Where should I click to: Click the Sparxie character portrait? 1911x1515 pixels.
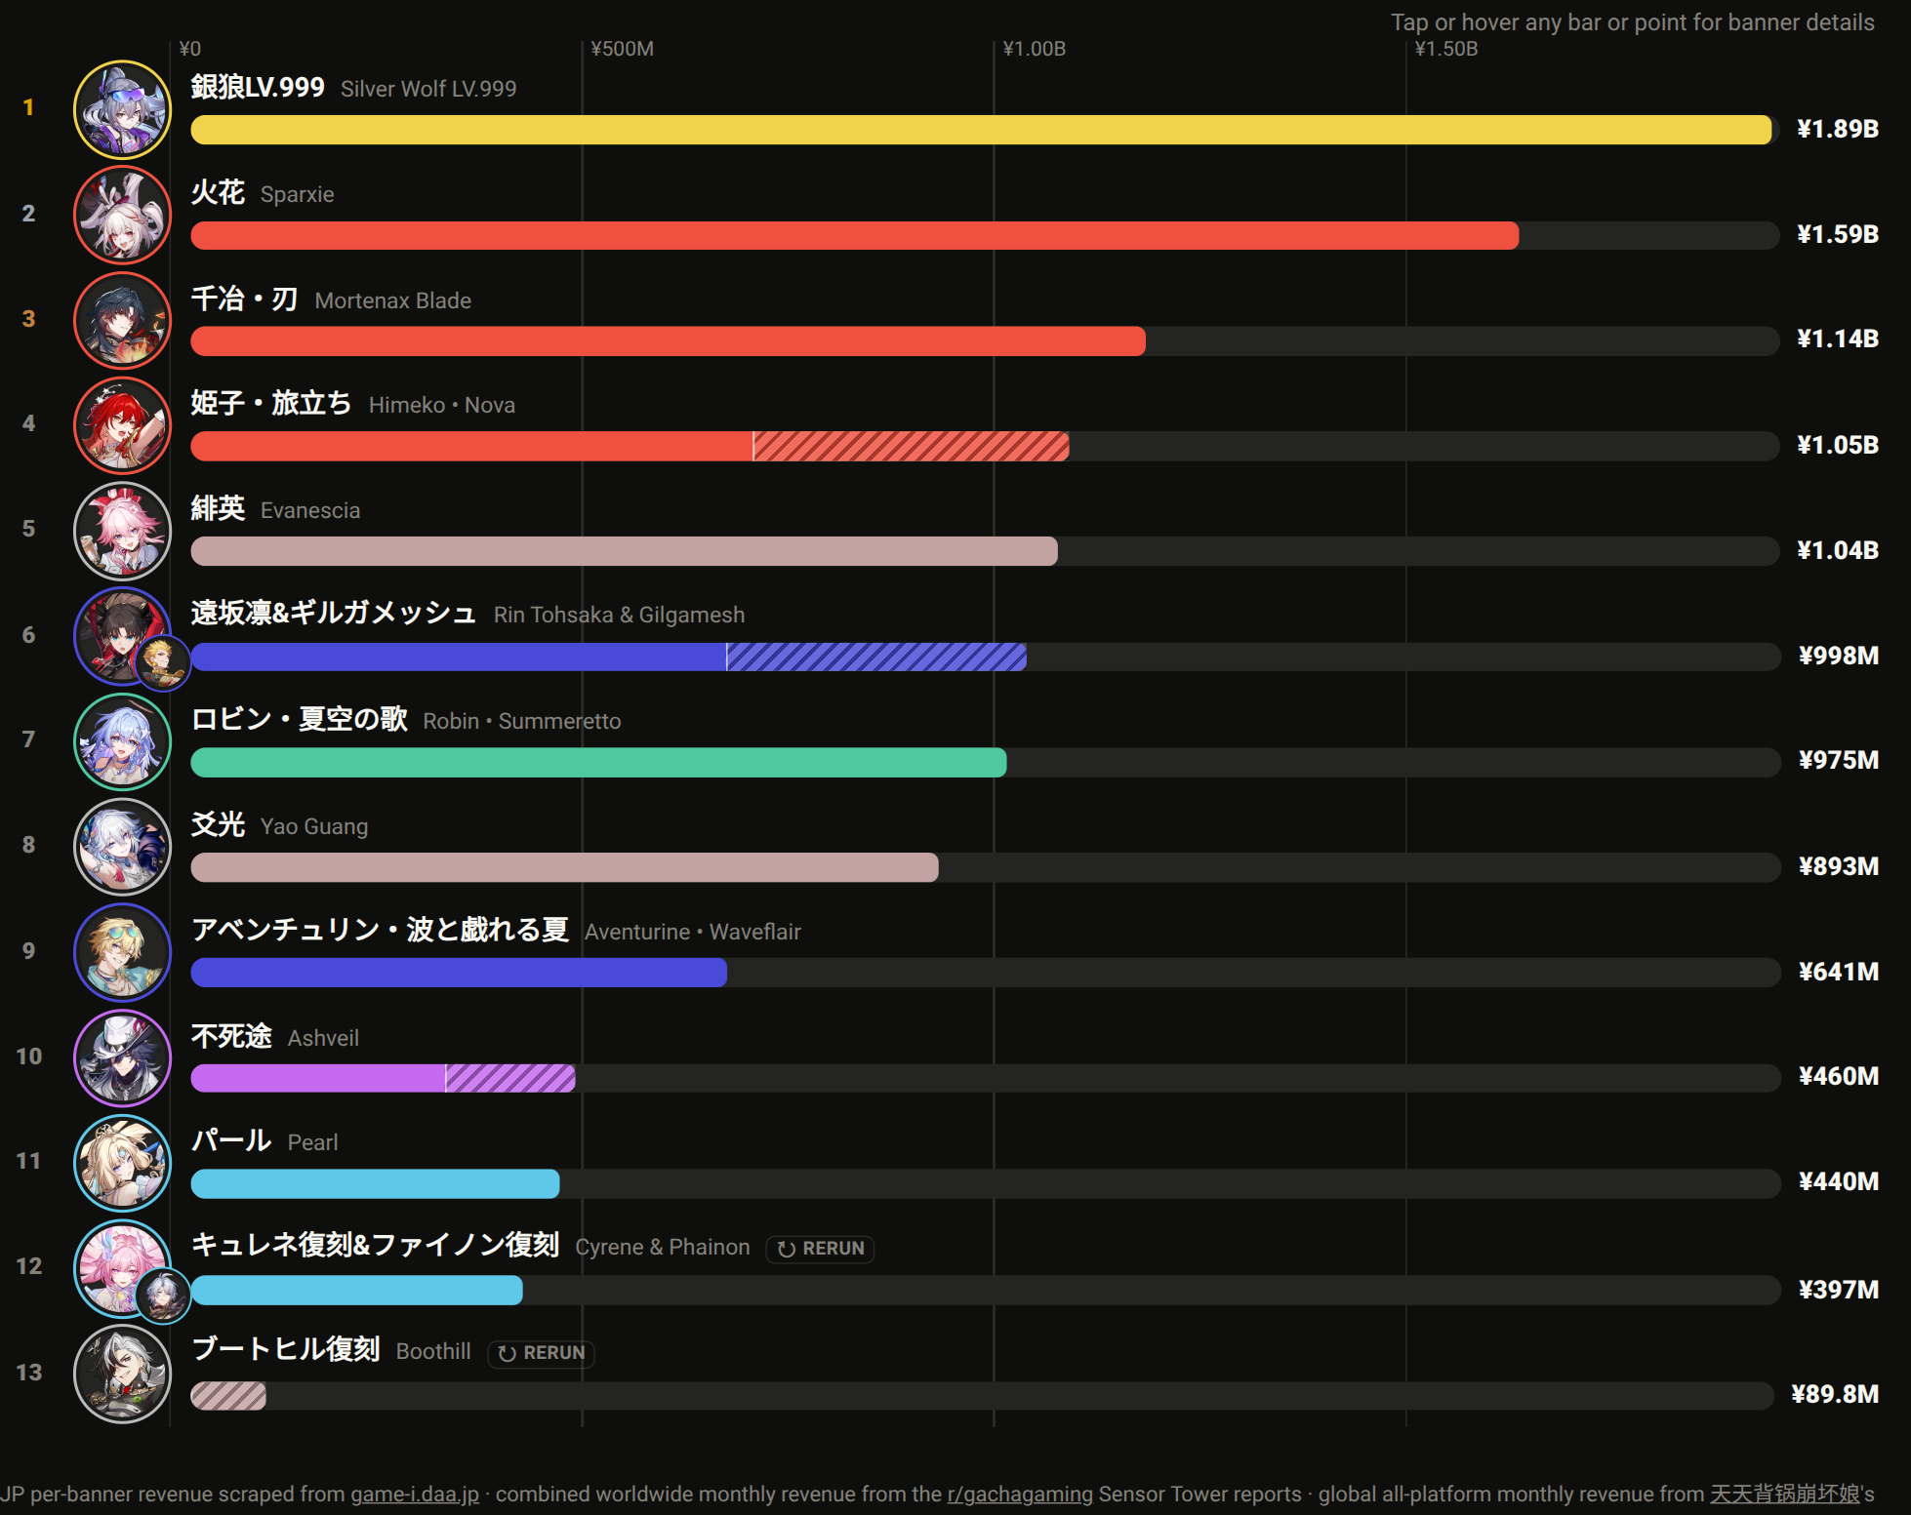point(122,215)
